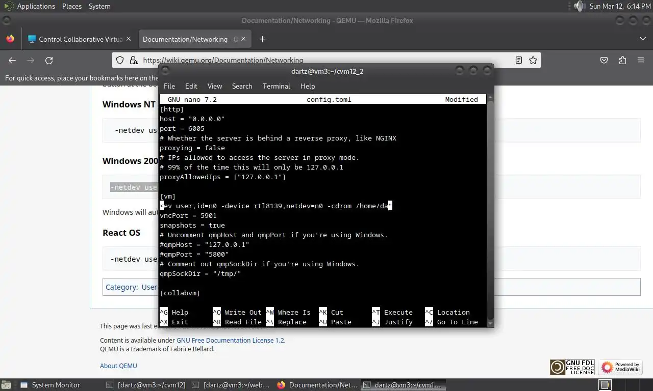This screenshot has height=391, width=653.
Task: Toggle reader view in the address bar
Action: click(519, 60)
